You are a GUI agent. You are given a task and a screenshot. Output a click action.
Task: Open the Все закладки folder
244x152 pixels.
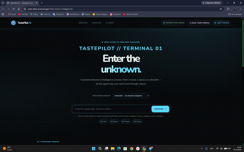coord(235,14)
